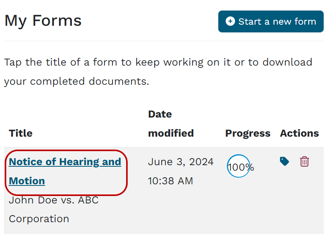This screenshot has width=328, height=237.
Task: Click the June 3, 2024 date entry
Action: click(181, 162)
